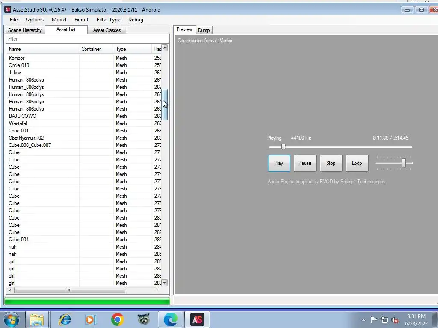Image resolution: width=438 pixels, height=328 pixels.
Task: Click the asset list scroll down arrow
Action: 165,283
